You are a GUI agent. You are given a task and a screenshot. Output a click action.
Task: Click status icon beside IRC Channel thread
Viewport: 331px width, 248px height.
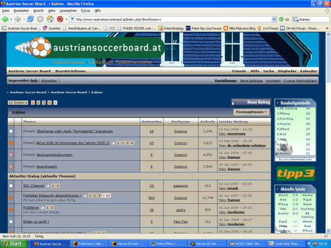tap(11, 186)
